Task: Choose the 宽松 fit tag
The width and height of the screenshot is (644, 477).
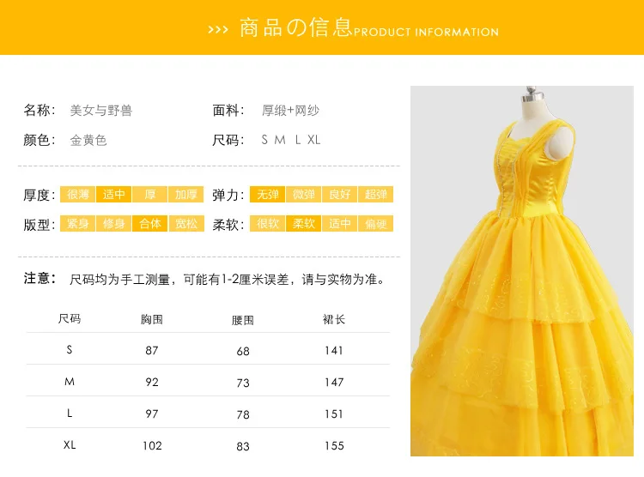Action: (186, 224)
